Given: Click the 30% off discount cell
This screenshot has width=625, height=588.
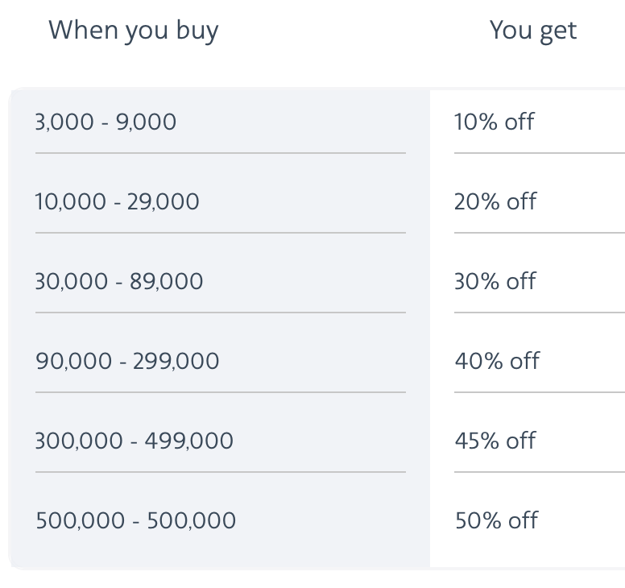Looking at the screenshot, I should (x=495, y=282).
